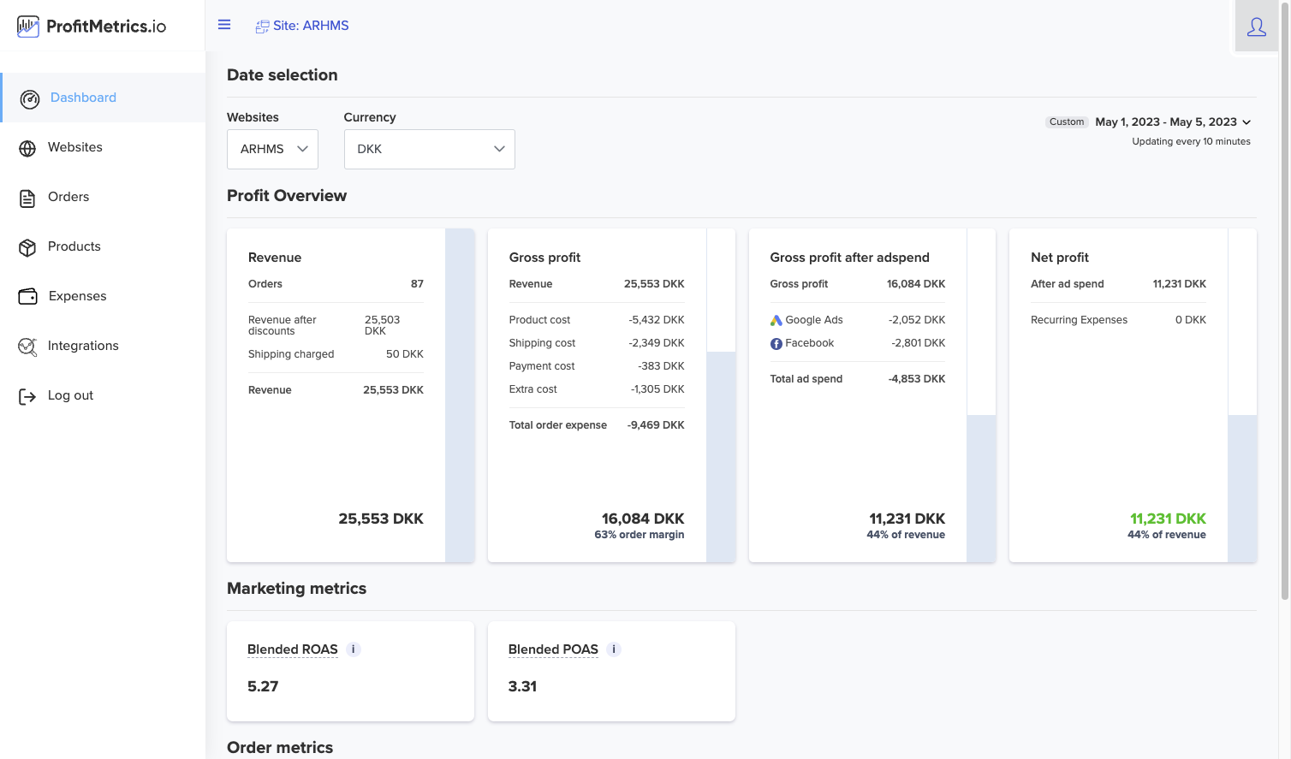The width and height of the screenshot is (1291, 759).
Task: Click the ProfitMetrics.io logo icon
Action: click(x=28, y=27)
